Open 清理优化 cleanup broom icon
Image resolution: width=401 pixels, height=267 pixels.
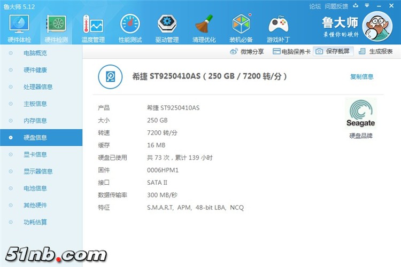click(204, 28)
